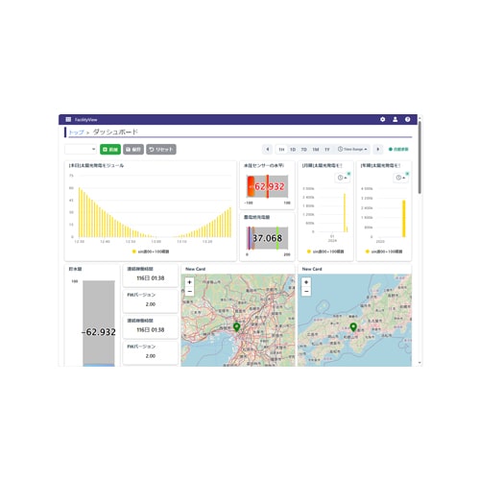Select the 7D time range tab
The height and width of the screenshot is (480, 480).
pos(304,150)
